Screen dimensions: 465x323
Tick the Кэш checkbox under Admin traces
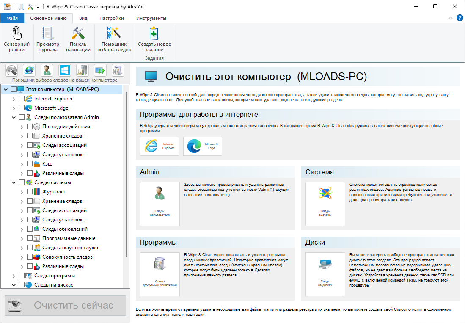pyautogui.click(x=30, y=164)
